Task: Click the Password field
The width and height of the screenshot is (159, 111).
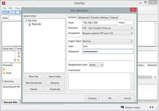Action: (108, 51)
